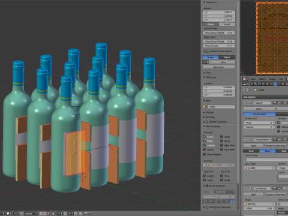Open the UV editor Select menu
This screenshot has width=288, height=216.
(x=262, y=79)
